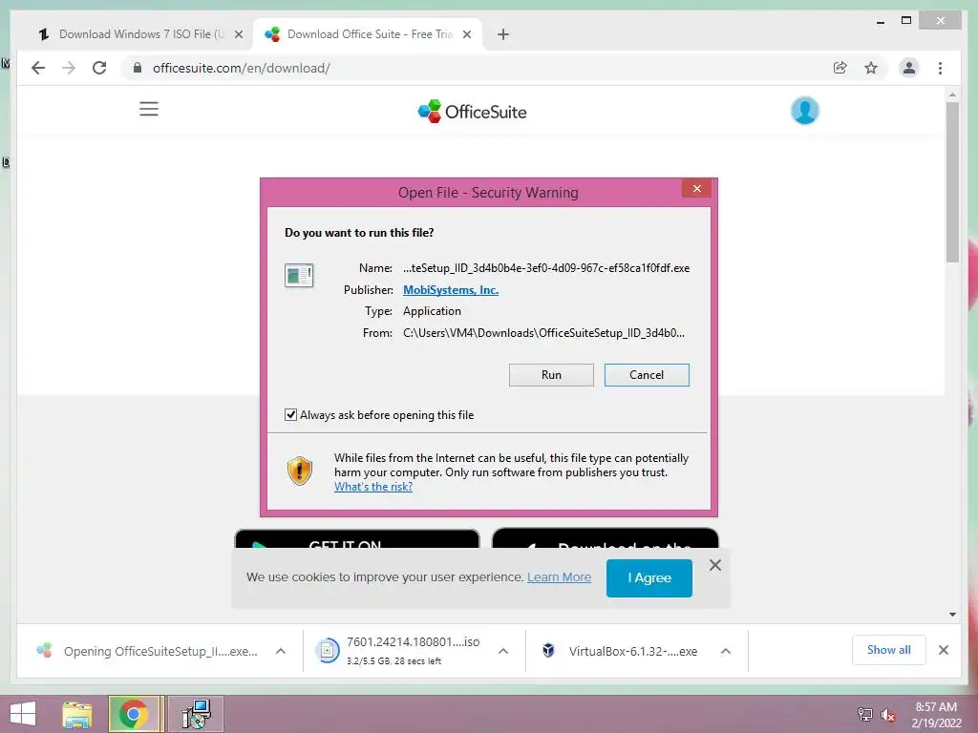Viewport: 978px width, 733px height.
Task: Click the Download on the App Store badge
Action: click(x=605, y=540)
